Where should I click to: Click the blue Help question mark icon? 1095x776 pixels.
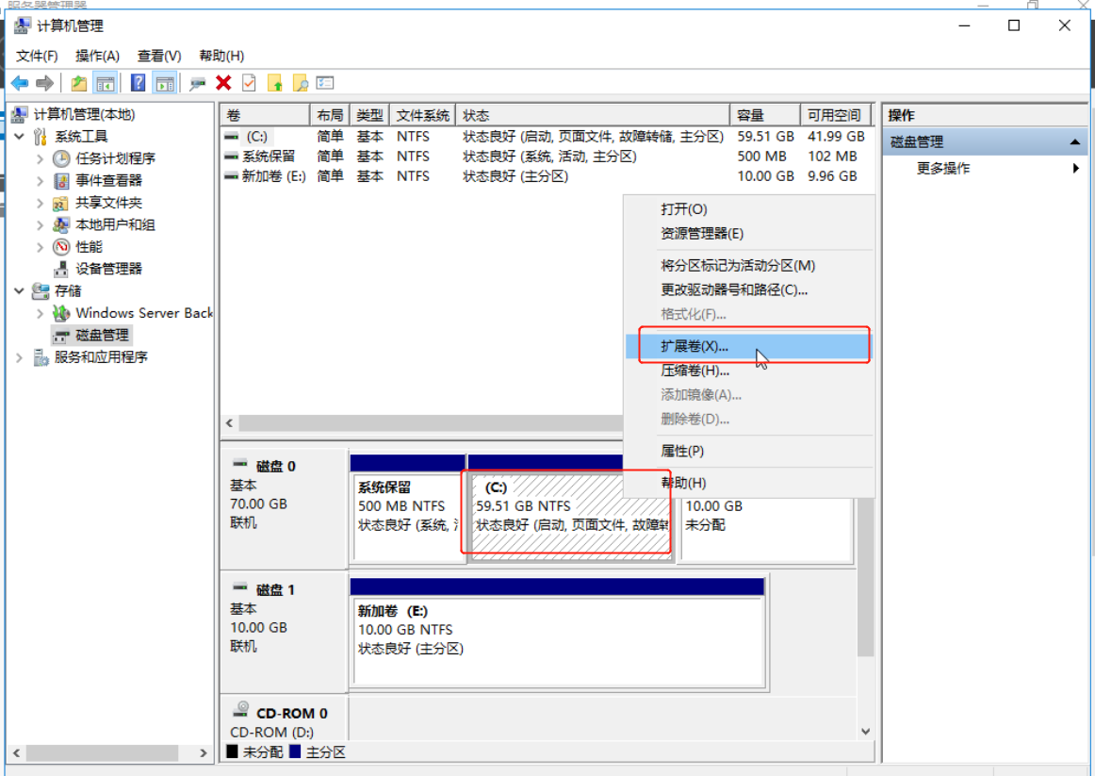[139, 83]
